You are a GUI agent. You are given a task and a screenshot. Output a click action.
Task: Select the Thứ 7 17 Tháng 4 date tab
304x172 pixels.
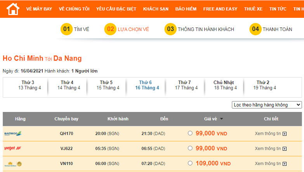tap(186, 85)
